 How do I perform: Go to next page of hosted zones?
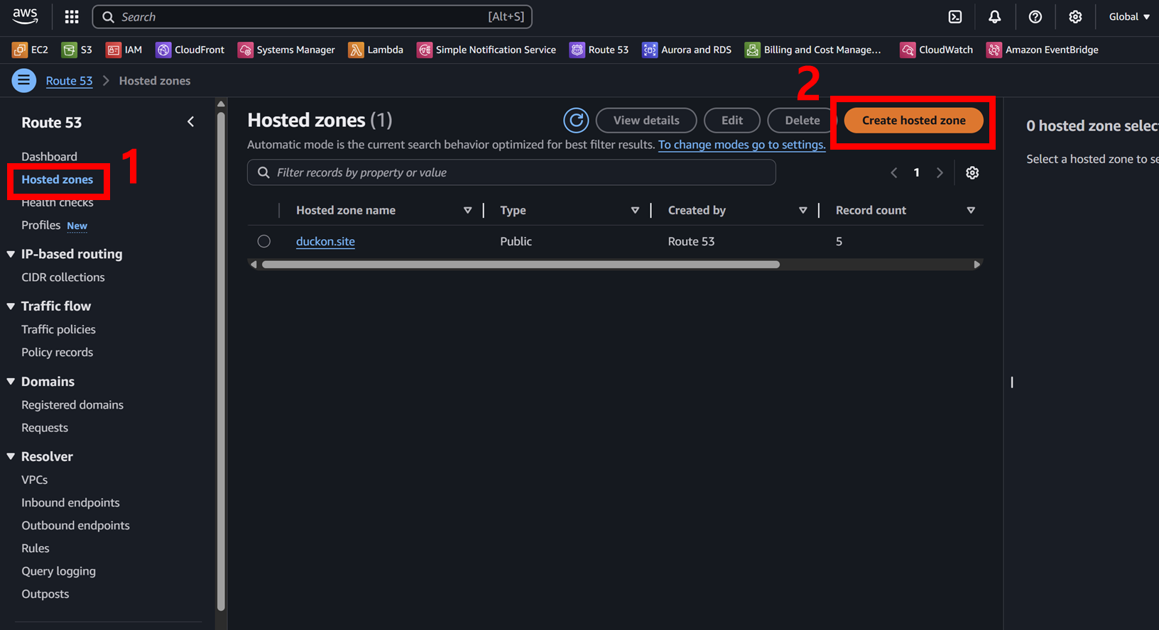(x=940, y=173)
